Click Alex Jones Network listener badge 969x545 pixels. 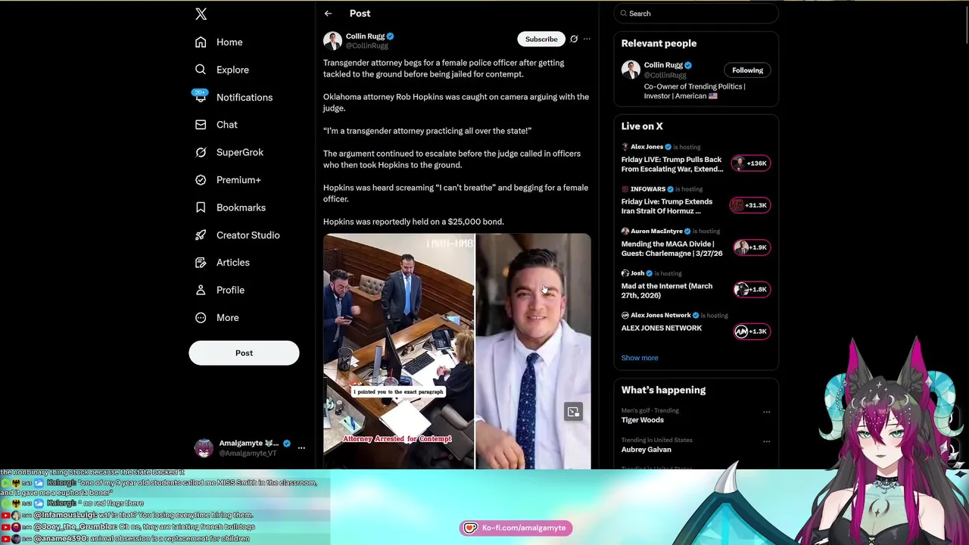[750, 332]
